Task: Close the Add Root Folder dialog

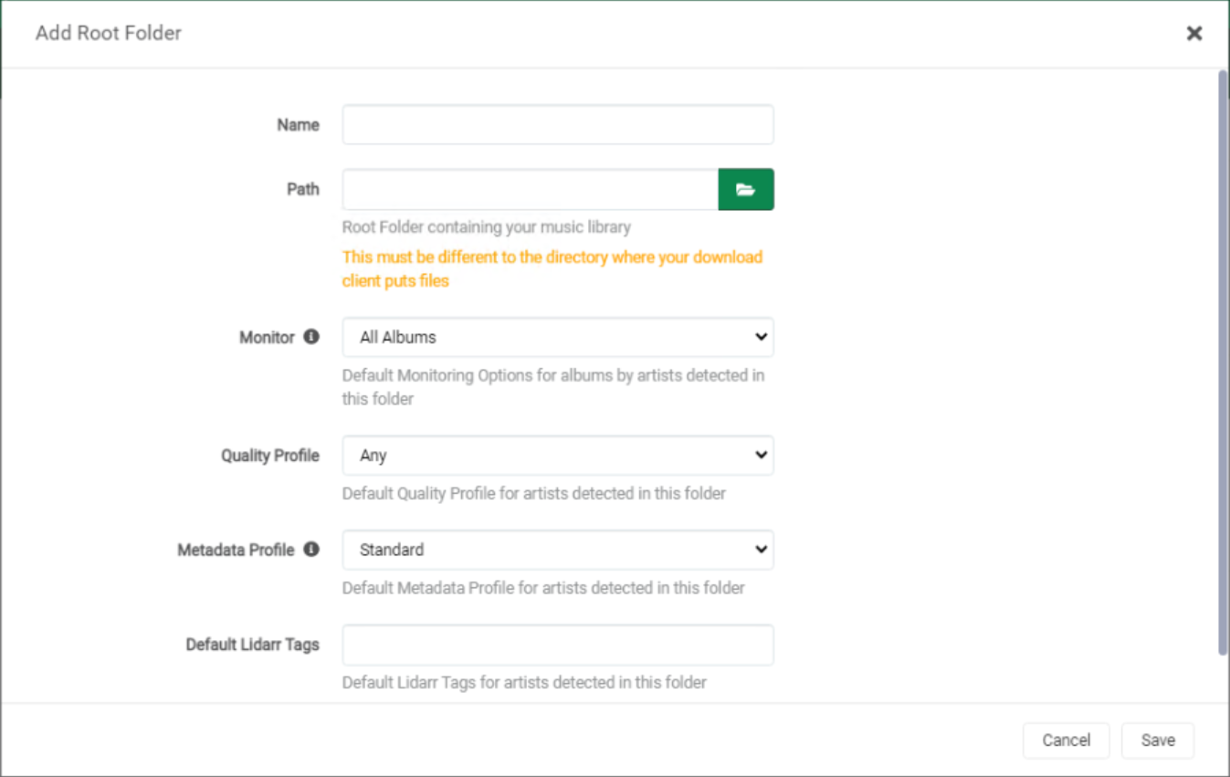Action: 1193,34
